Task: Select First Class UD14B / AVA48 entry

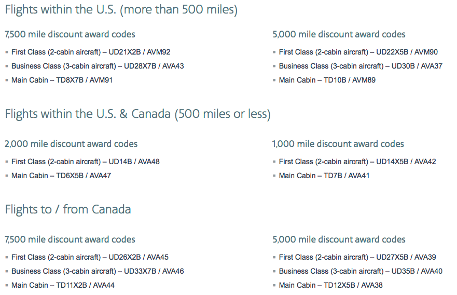Action: point(86,162)
